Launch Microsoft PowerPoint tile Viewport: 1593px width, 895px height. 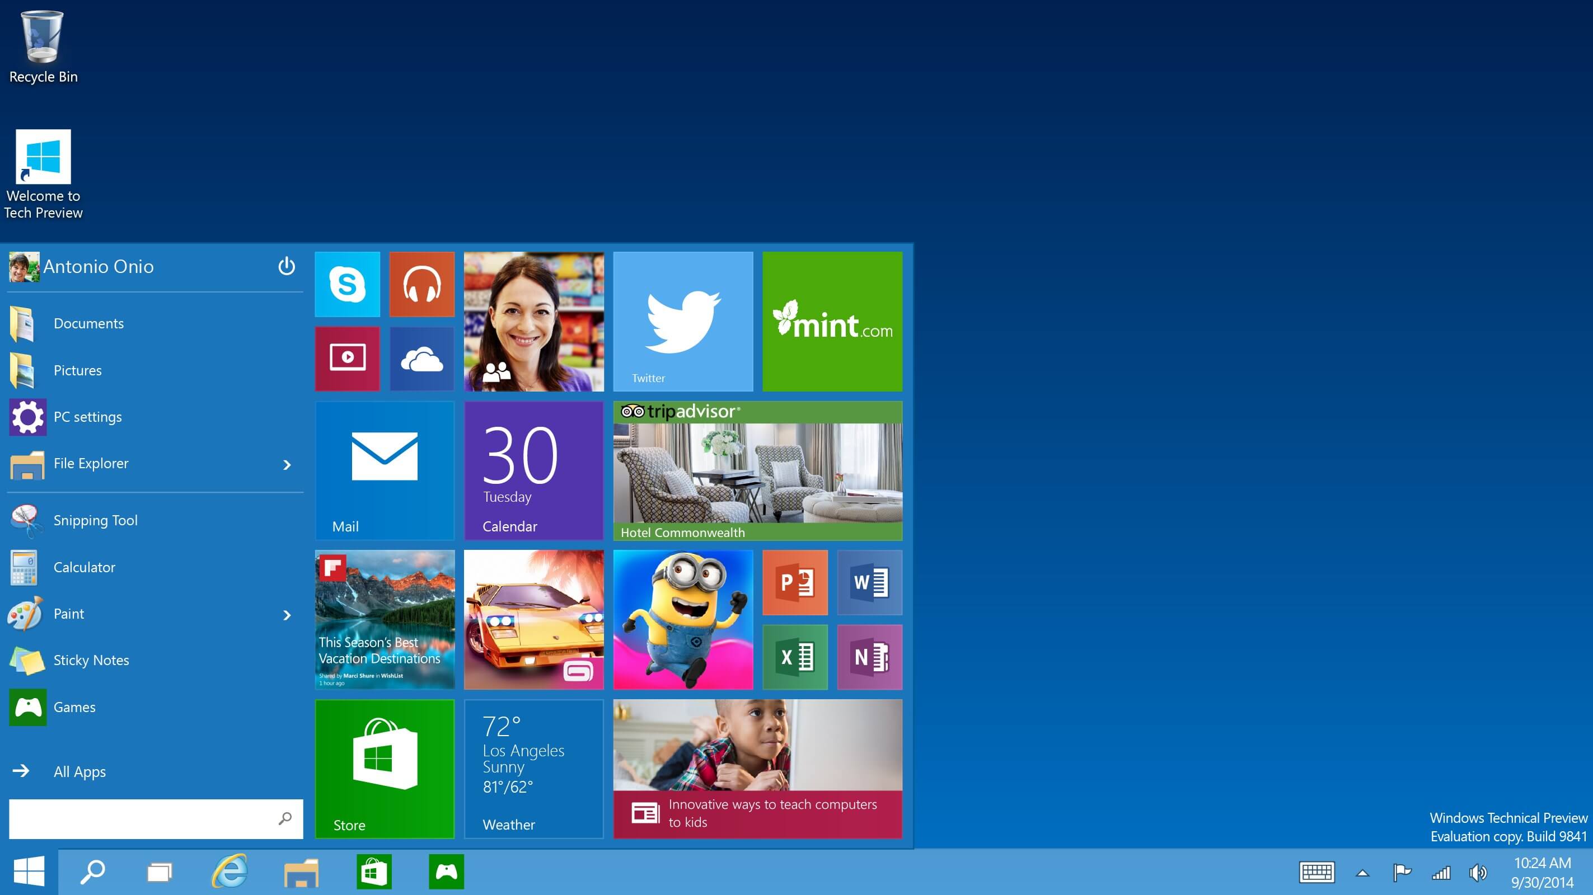tap(795, 582)
